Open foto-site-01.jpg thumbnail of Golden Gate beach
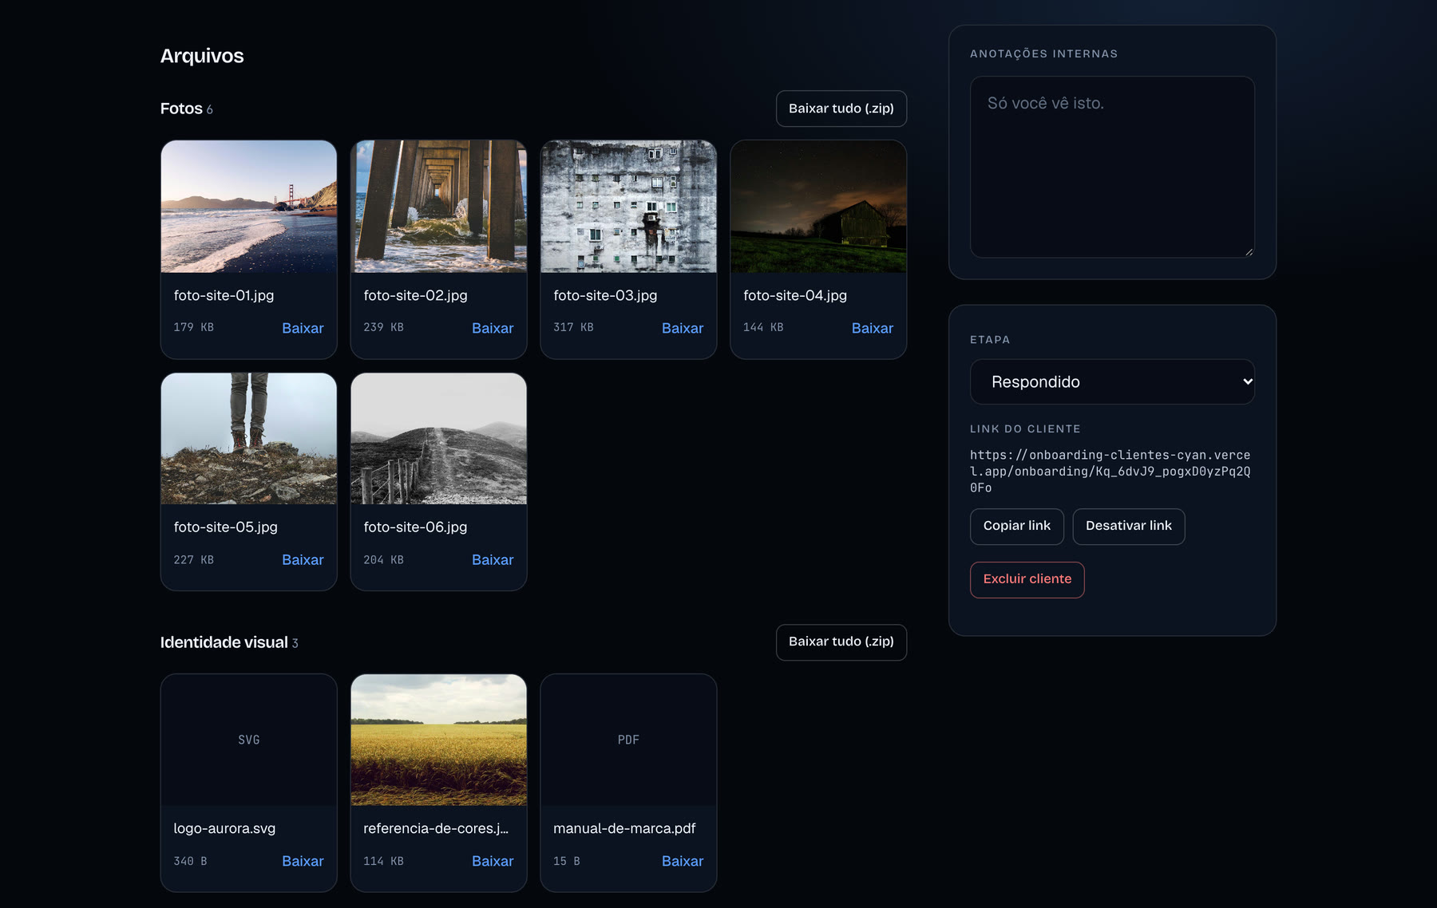The height and width of the screenshot is (908, 1437). coord(249,207)
